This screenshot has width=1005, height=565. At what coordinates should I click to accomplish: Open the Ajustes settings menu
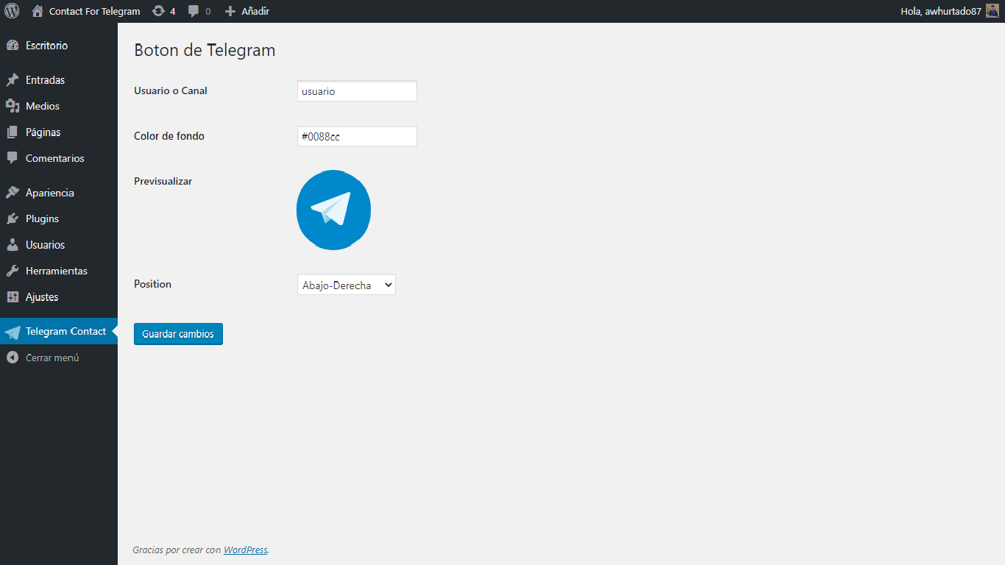(59, 297)
